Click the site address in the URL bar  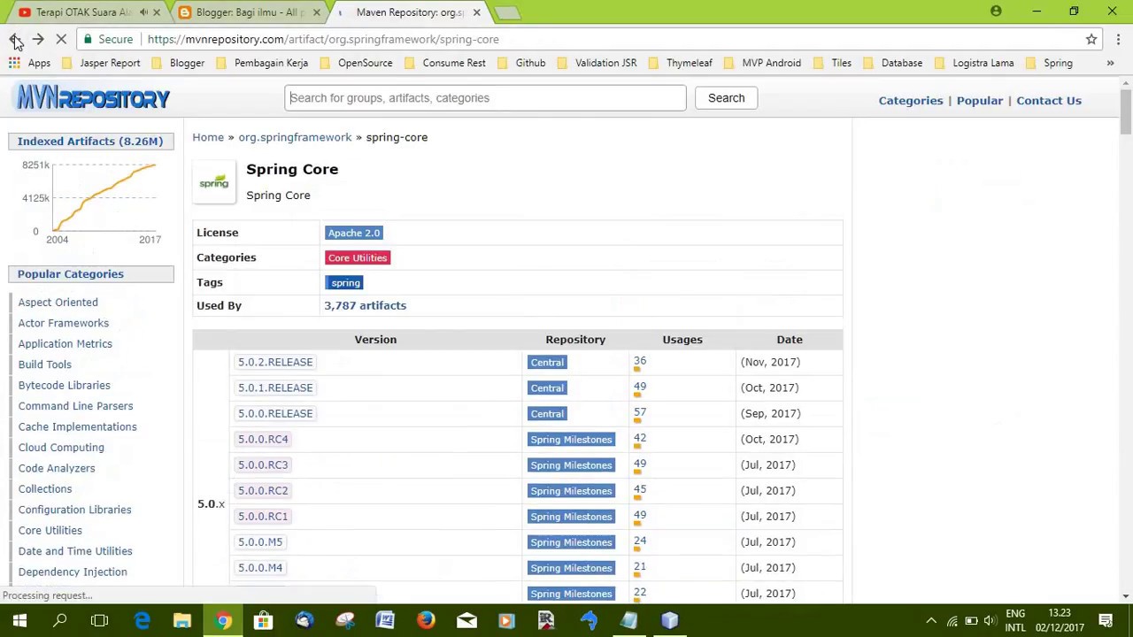(323, 39)
